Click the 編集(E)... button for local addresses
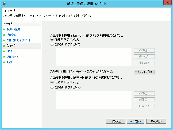Image resolution: width=173 pixels, height=130 pixels. [x=144, y=57]
